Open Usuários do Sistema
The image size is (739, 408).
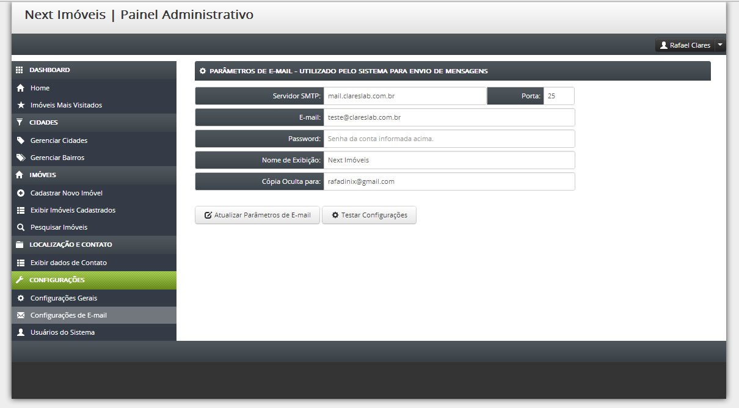point(94,332)
